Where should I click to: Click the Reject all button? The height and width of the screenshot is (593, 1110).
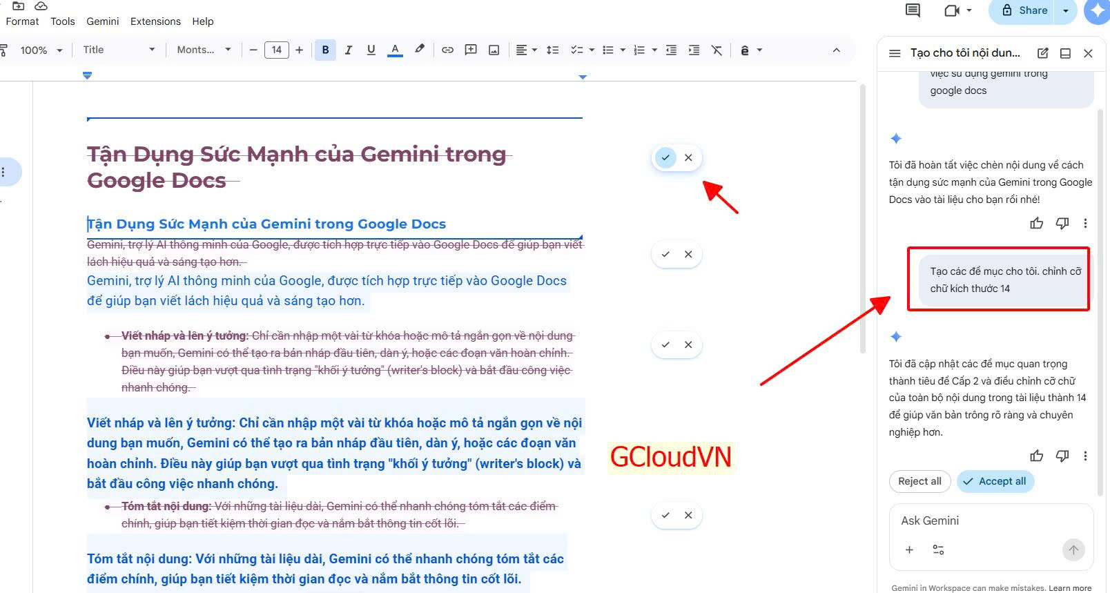tap(919, 481)
